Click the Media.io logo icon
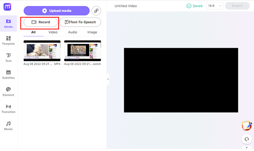This screenshot has width=254, height=151. (x=7, y=7)
